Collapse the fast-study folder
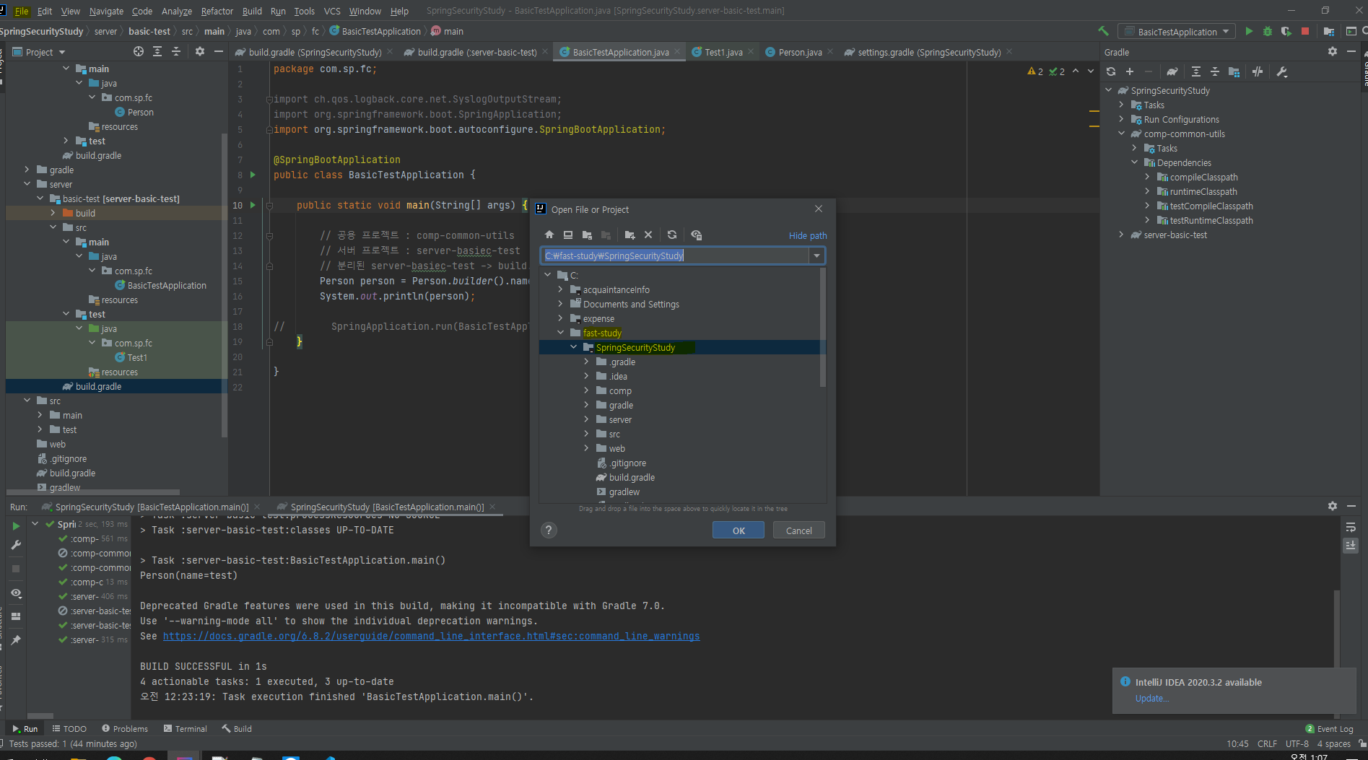Image resolution: width=1368 pixels, height=760 pixels. pos(560,333)
